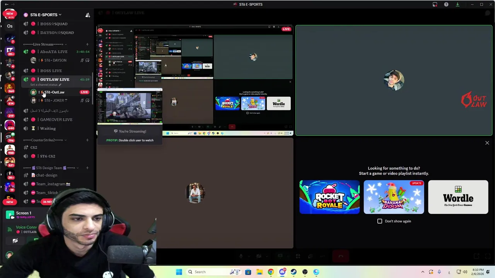
Task: Launch the Rocket Bot Royale activity
Action: point(329,197)
